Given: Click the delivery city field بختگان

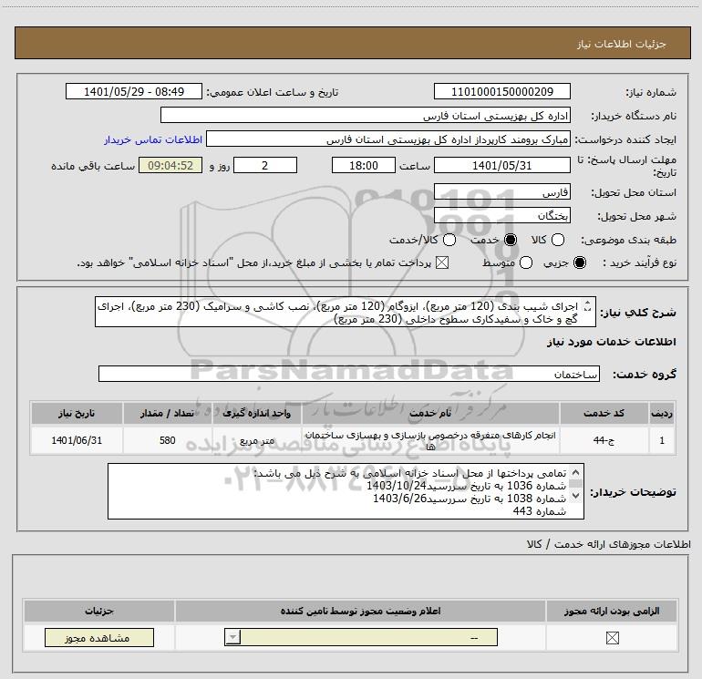Looking at the screenshot, I should point(501,216).
